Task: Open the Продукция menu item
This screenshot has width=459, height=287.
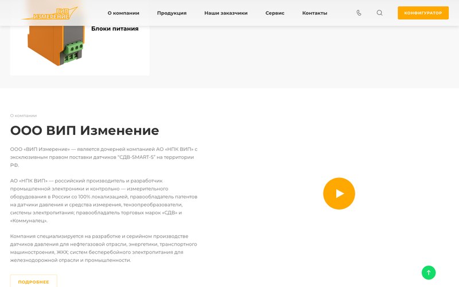Action: (x=172, y=13)
